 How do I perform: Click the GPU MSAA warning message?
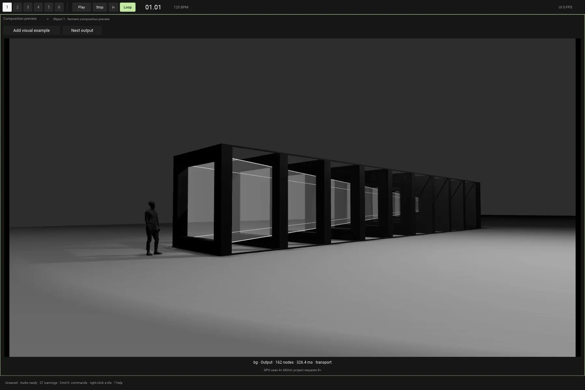(x=292, y=370)
